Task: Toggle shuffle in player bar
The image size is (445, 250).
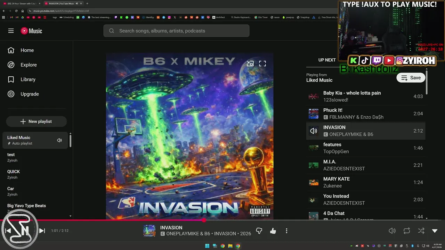Action: pyautogui.click(x=421, y=231)
